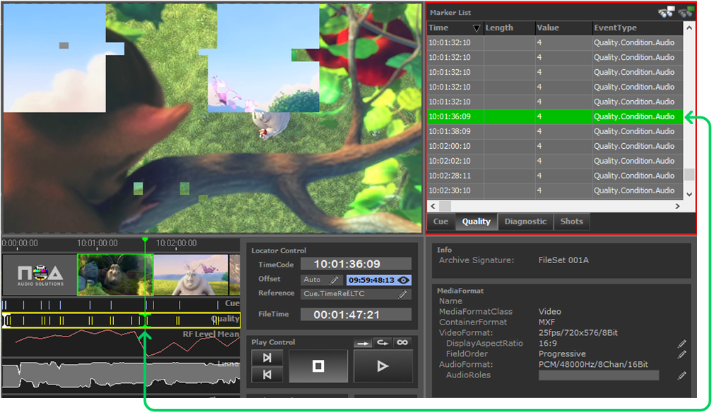The width and height of the screenshot is (712, 412).
Task: Select the highlighted marker row 10:01:36:09
Action: pos(555,116)
